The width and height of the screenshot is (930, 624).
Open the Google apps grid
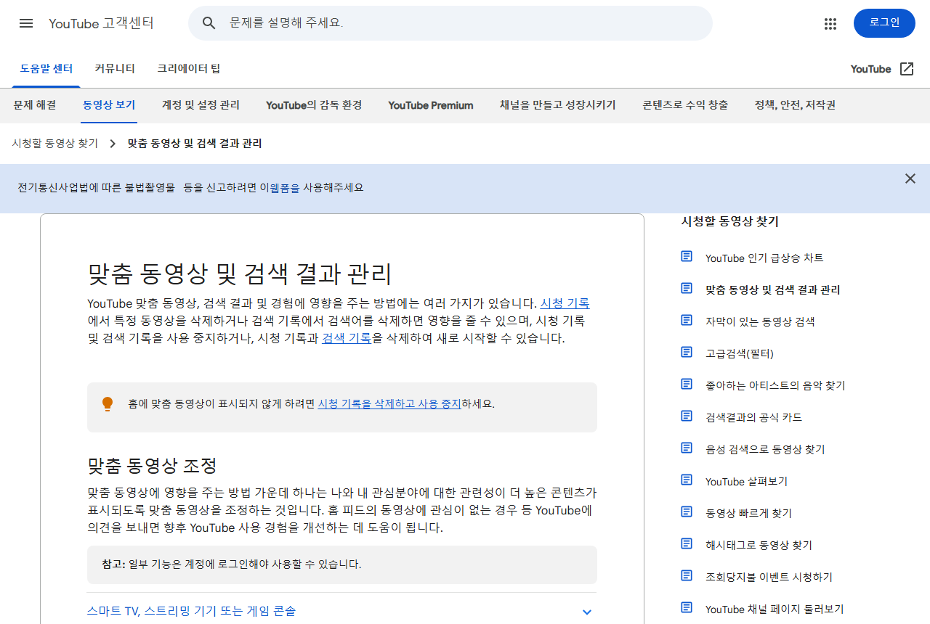(x=830, y=23)
